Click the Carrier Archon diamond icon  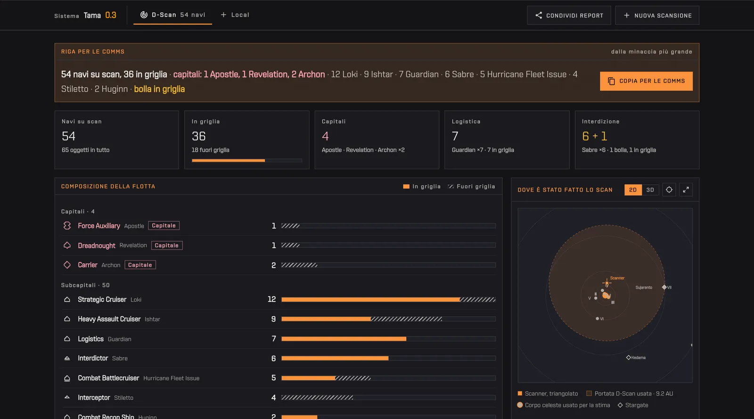pos(67,265)
